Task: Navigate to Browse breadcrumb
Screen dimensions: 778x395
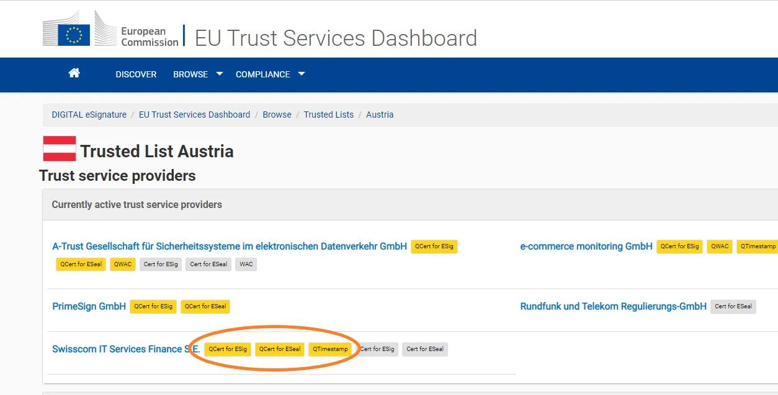Action: 277,115
